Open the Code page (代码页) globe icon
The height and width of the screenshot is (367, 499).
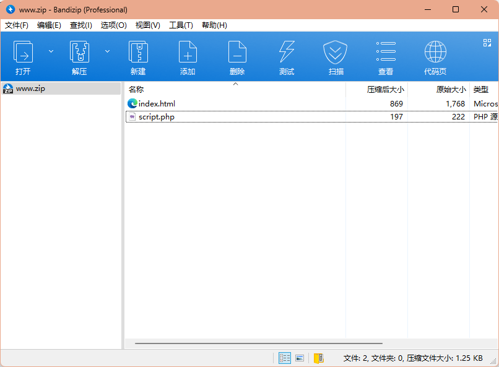435,53
